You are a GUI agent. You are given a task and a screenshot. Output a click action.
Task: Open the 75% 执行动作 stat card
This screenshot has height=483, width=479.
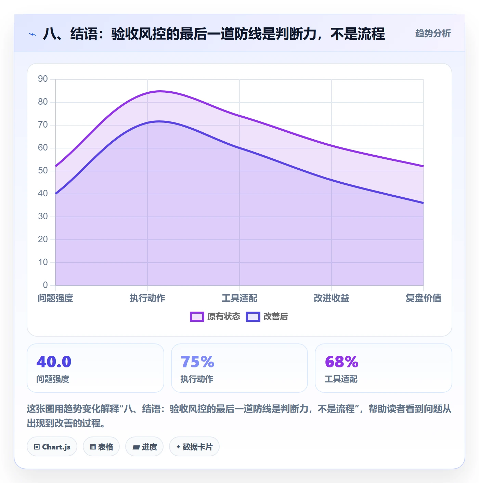click(x=239, y=368)
